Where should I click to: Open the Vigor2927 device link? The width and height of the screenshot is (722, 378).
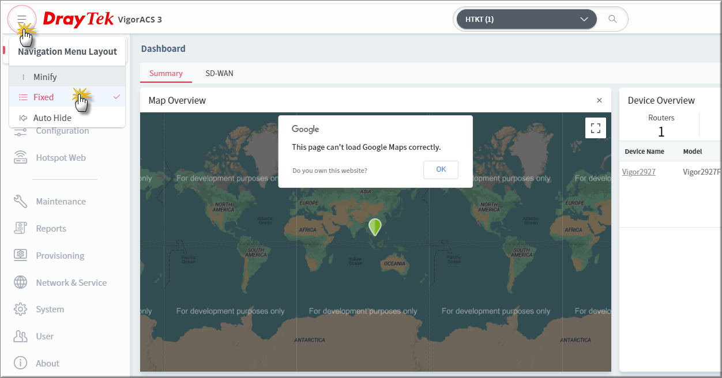coord(639,172)
